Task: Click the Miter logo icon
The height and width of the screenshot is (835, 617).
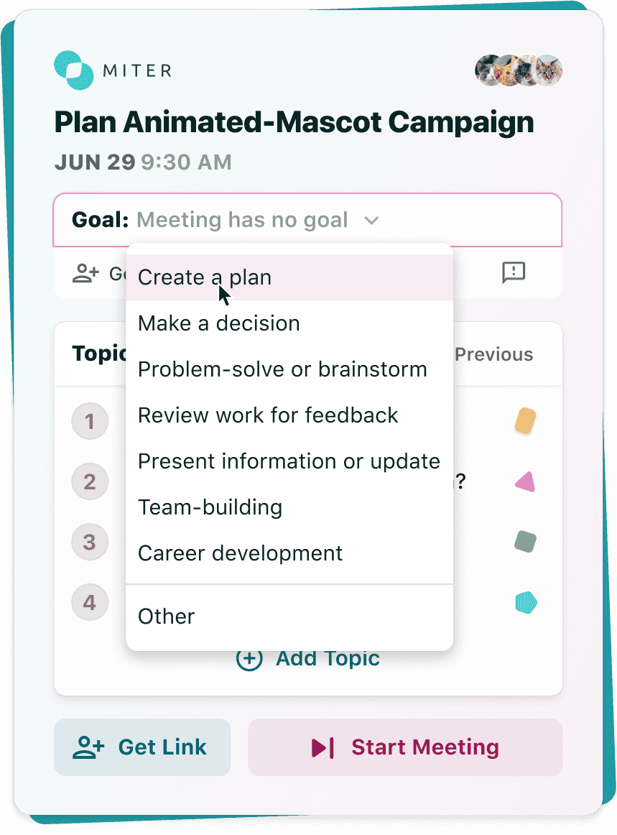Action: 74,70
